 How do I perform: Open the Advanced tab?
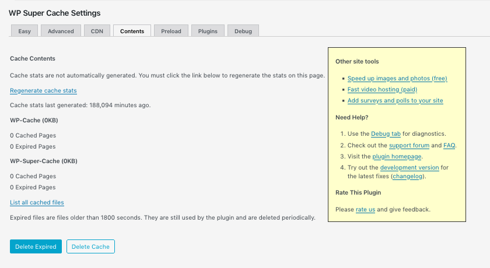(x=61, y=31)
